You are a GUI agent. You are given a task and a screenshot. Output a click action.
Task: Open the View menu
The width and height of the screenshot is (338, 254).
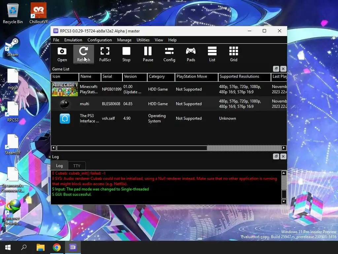tap(159, 40)
